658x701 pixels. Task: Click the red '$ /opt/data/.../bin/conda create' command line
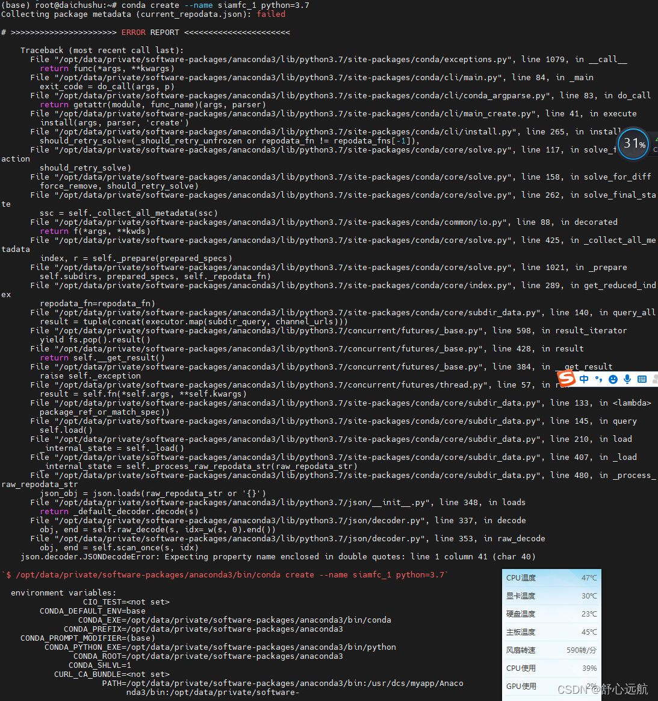point(225,575)
